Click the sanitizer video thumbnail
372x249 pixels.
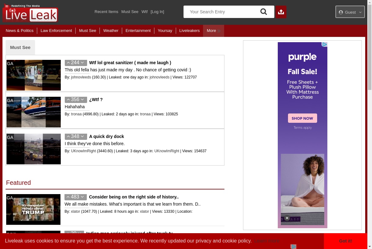click(33, 75)
